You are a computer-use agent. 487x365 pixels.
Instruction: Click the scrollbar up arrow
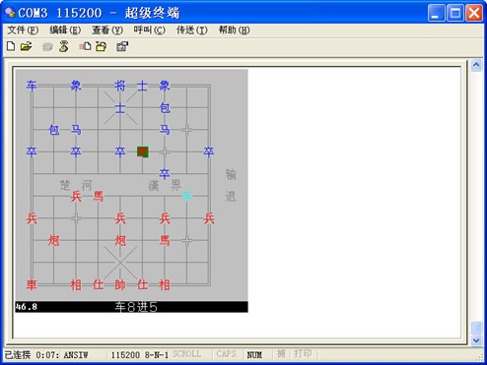pyautogui.click(x=476, y=65)
